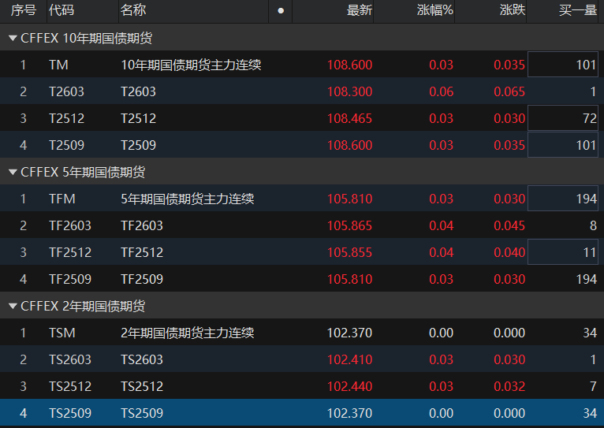Click latest price 102.440 of TS2512

pos(350,386)
